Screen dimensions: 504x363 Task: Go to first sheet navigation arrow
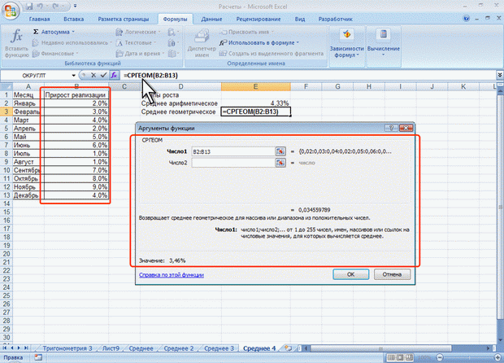click(5, 348)
